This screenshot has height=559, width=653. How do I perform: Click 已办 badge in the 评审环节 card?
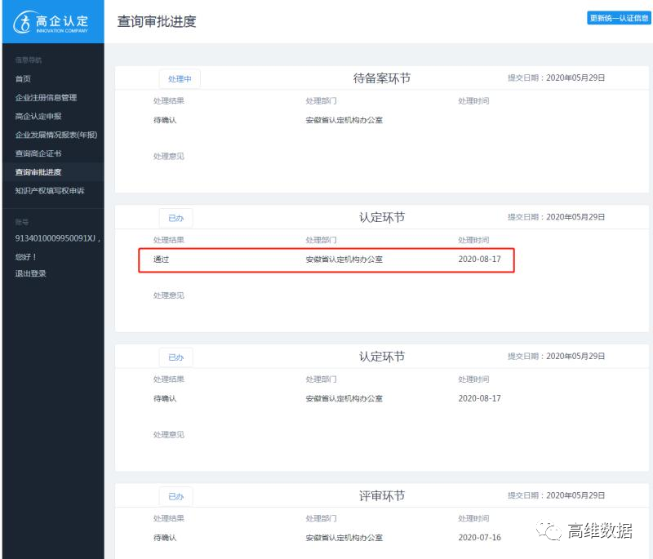click(x=175, y=496)
